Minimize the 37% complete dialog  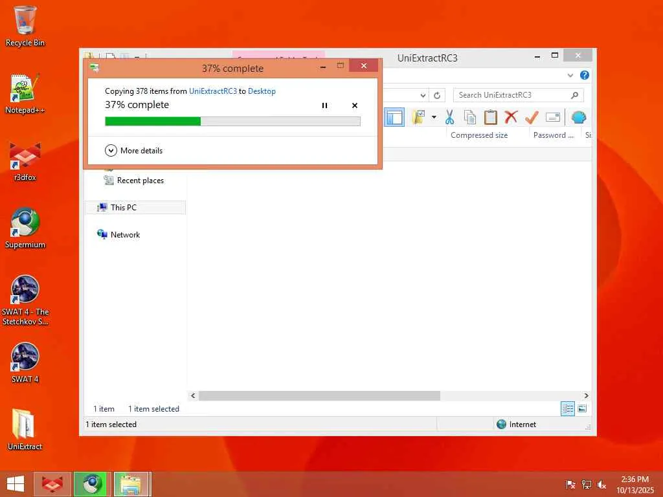click(x=323, y=67)
